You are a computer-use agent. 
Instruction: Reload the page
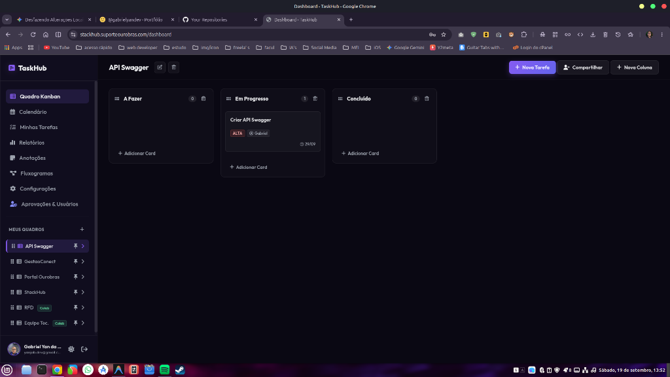33,35
